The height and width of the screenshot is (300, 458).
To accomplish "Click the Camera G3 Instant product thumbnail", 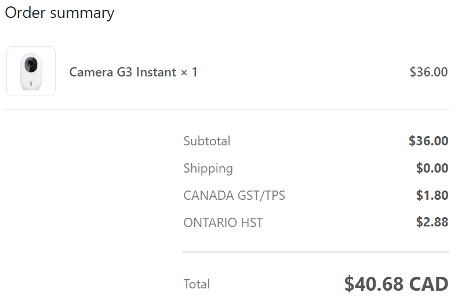I will tap(31, 71).
